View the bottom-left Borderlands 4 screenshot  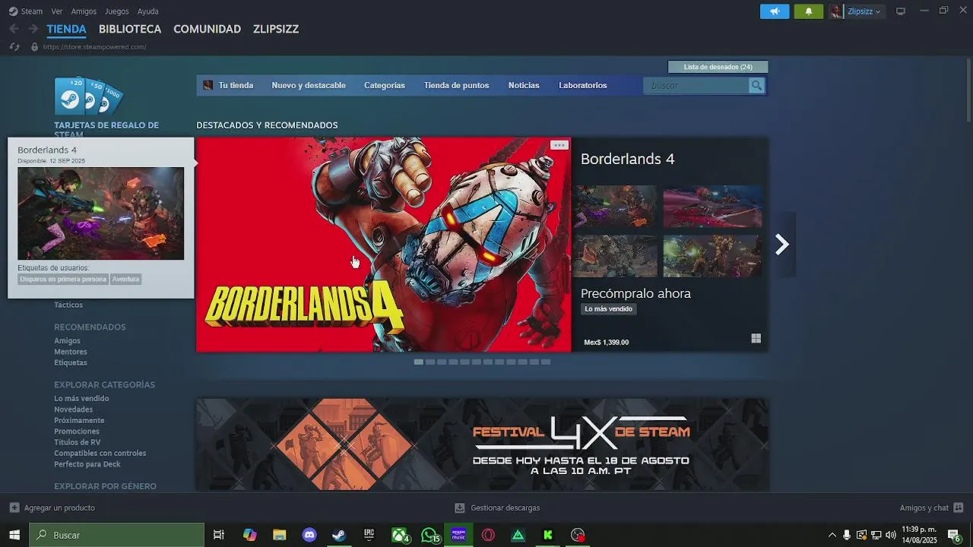(x=614, y=256)
